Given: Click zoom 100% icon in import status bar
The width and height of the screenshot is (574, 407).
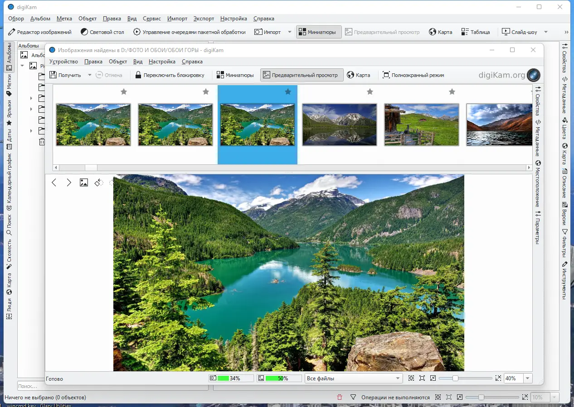Looking at the screenshot, I should tap(422, 378).
